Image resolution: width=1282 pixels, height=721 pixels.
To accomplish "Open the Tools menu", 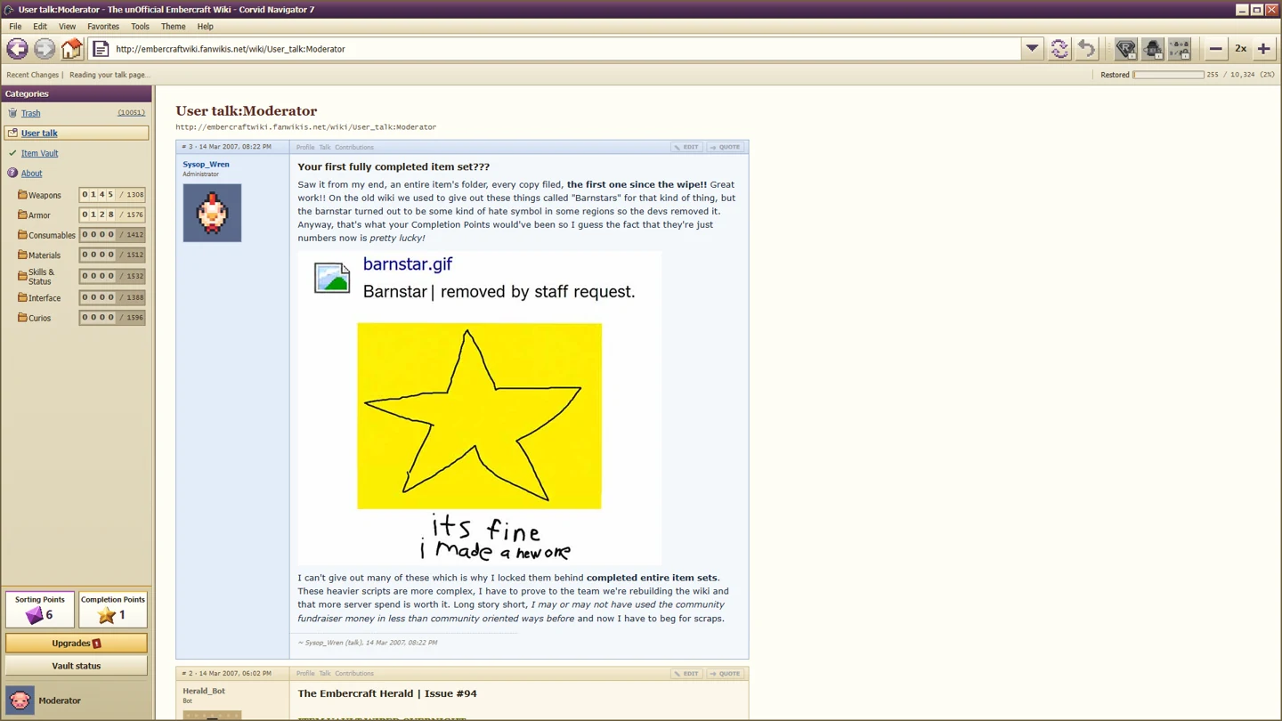I will pyautogui.click(x=140, y=27).
